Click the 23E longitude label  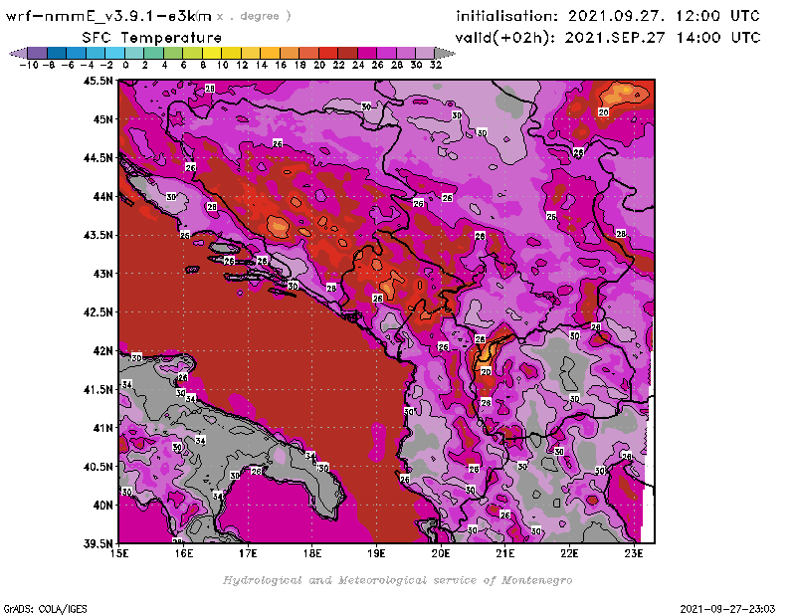(x=634, y=553)
